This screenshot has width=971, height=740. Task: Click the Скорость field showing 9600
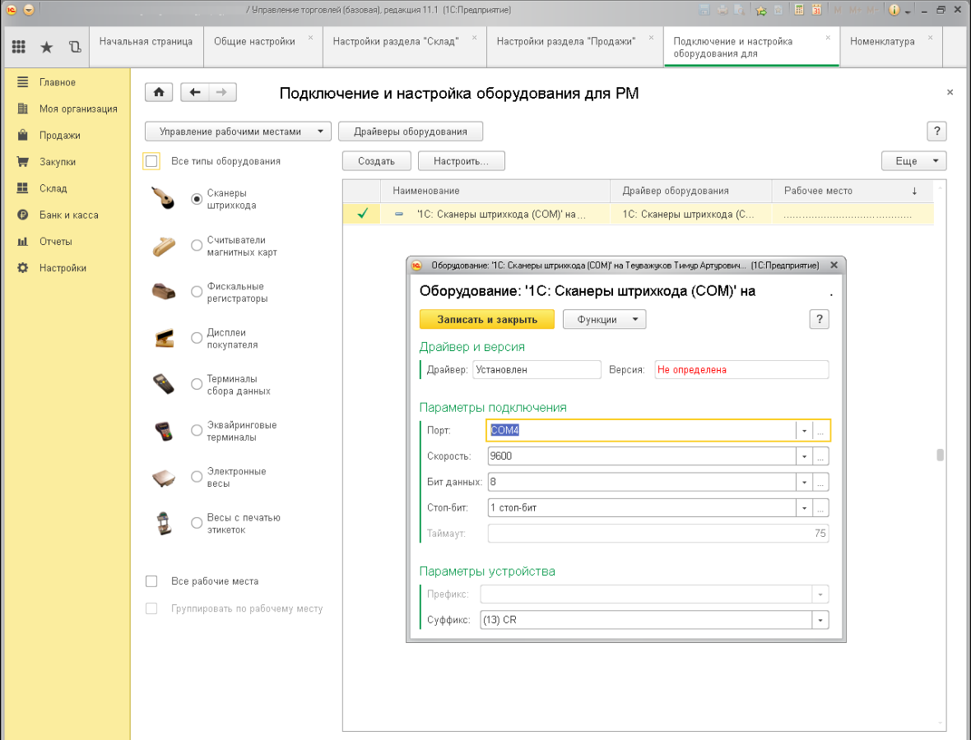coord(642,456)
